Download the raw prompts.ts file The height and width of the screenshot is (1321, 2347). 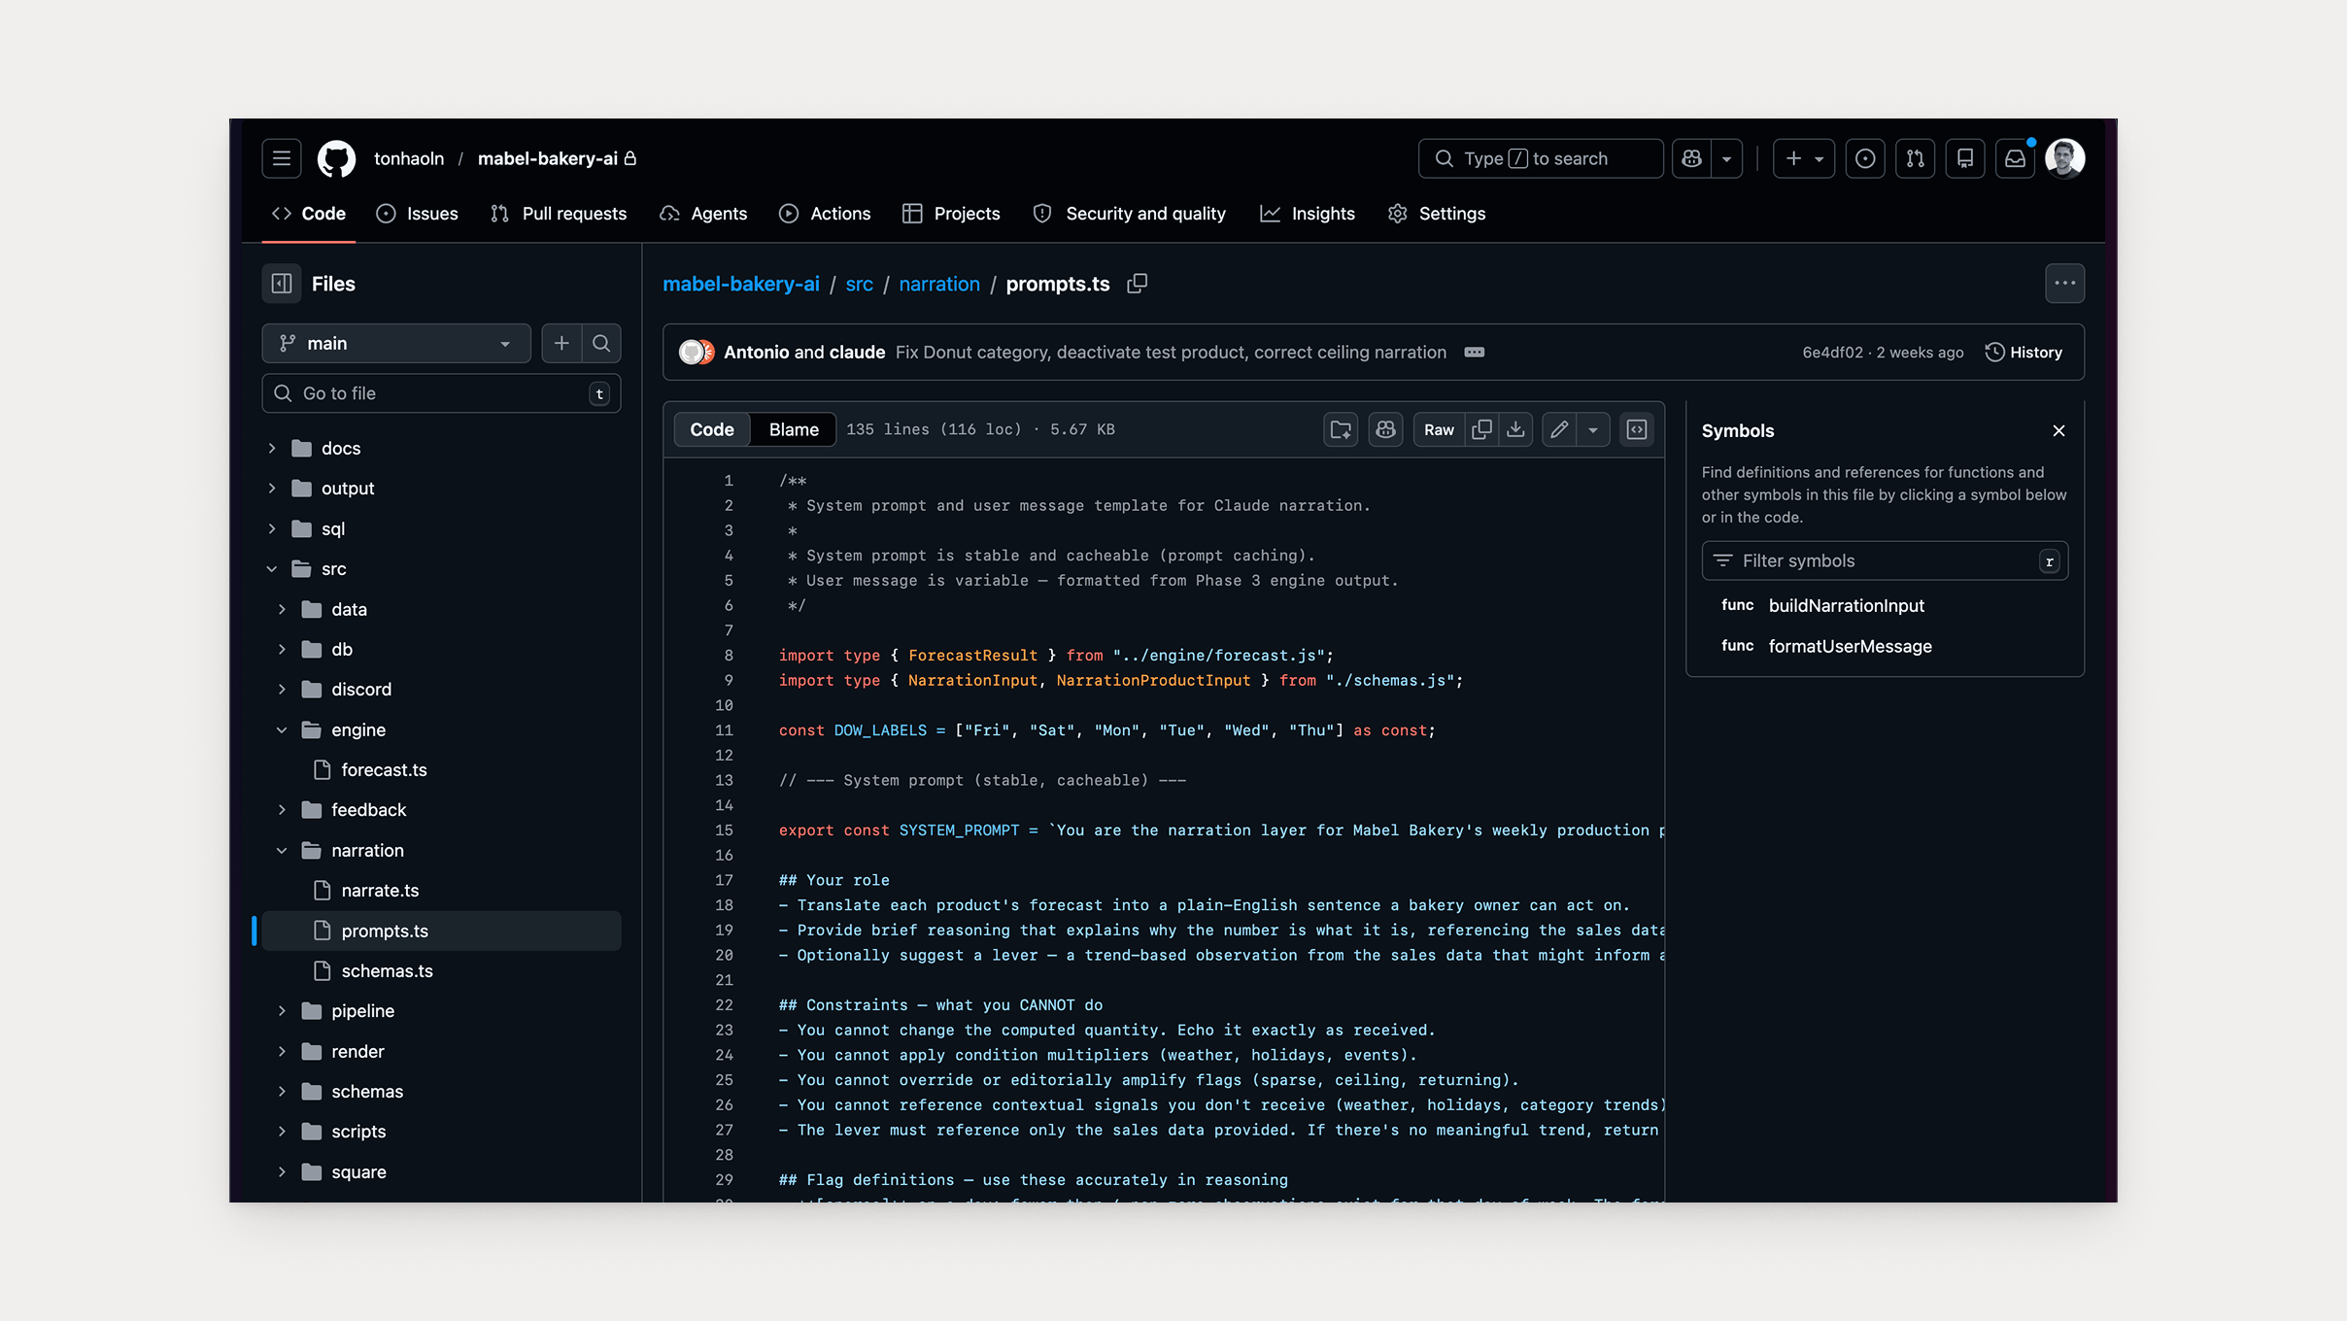coord(1515,428)
